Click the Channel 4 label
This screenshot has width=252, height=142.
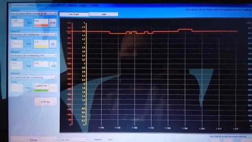coord(15,73)
